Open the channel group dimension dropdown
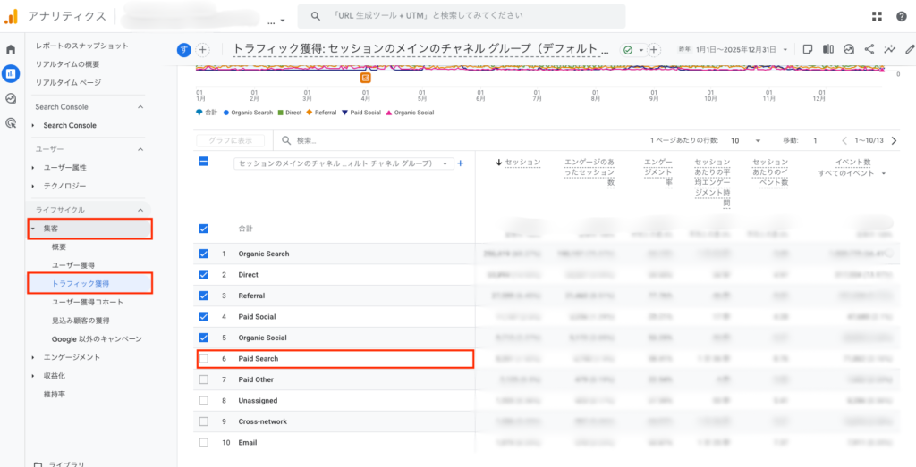This screenshot has width=916, height=467. coord(343,163)
